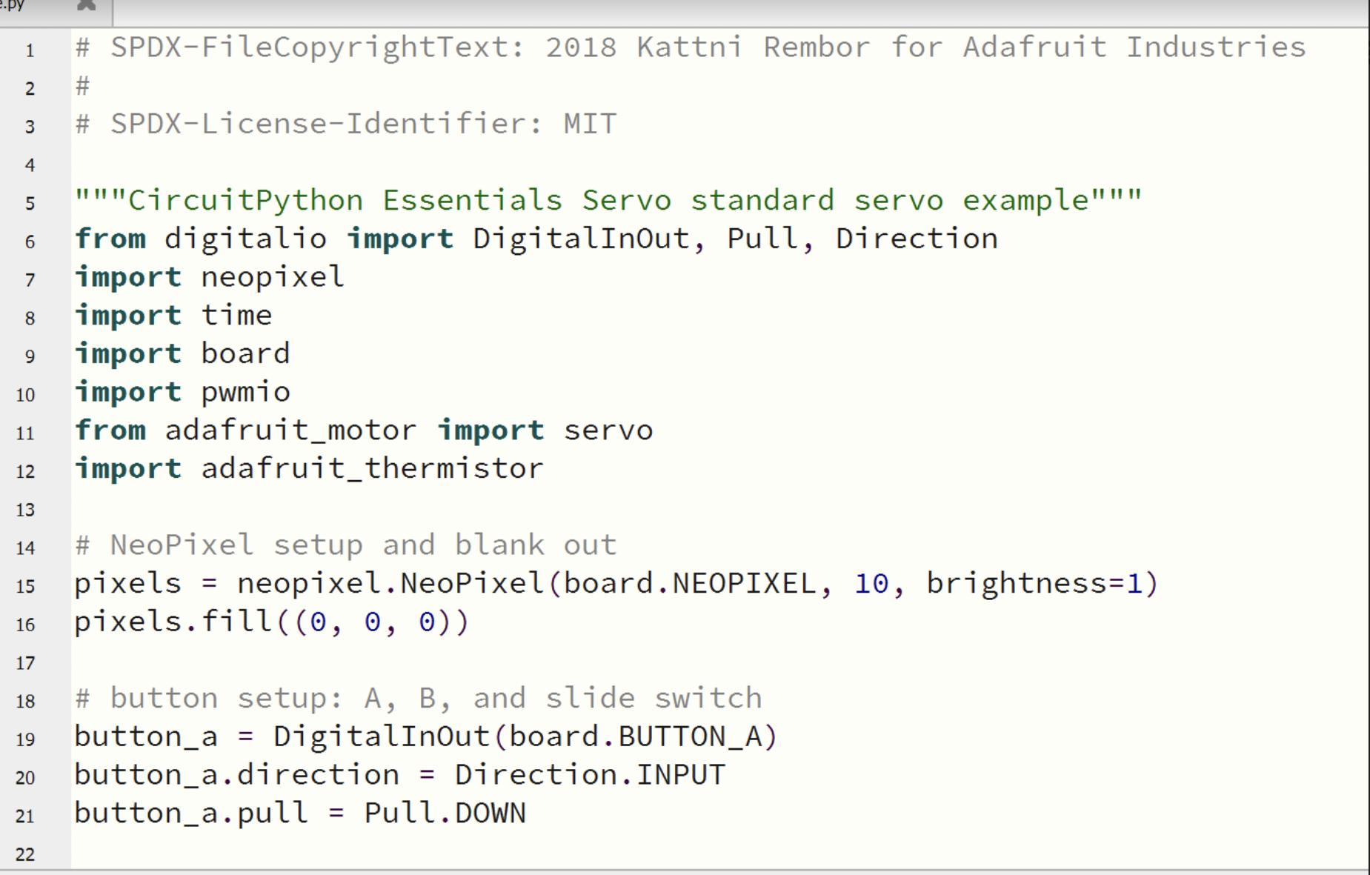Click line number 1 in gutter
Screen dimensions: 1370x875
pyautogui.click(x=30, y=50)
